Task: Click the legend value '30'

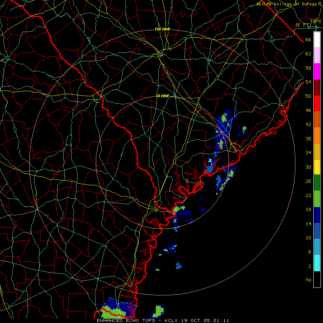Action: coord(308,167)
